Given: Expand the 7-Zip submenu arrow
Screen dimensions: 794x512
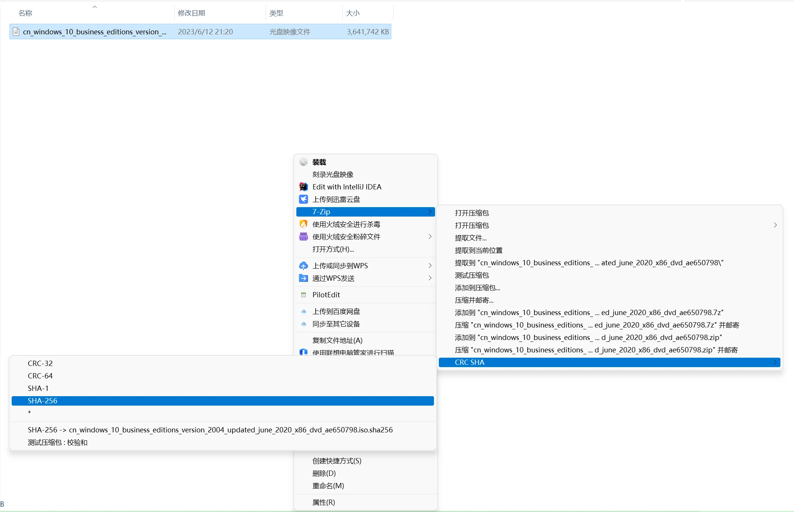Looking at the screenshot, I should point(430,212).
